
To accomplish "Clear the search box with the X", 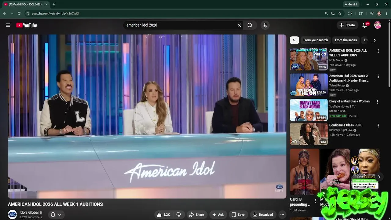I will [239, 25].
